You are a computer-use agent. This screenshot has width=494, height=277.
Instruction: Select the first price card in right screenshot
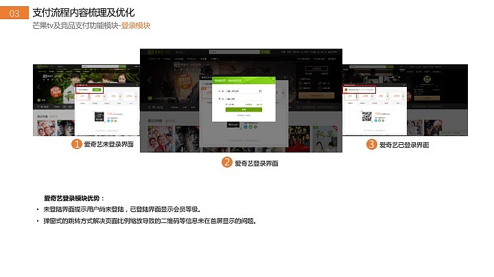tap(351, 96)
